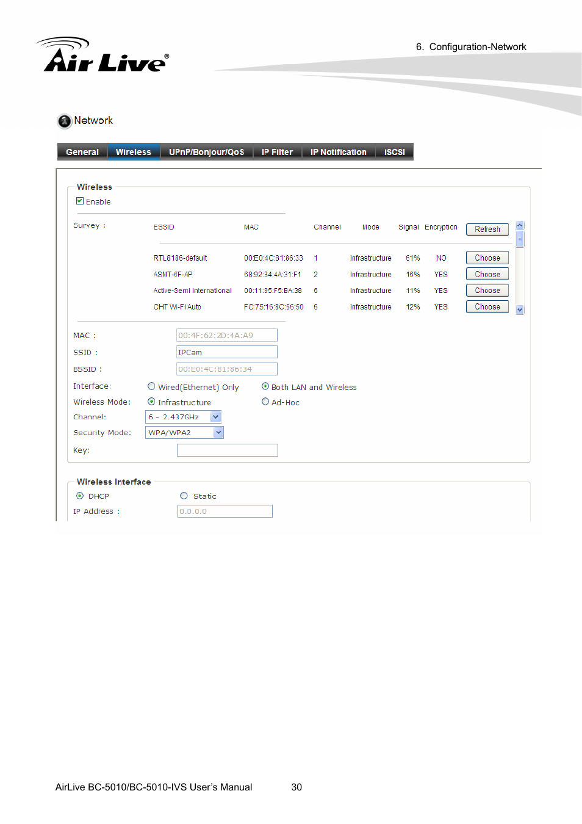
Task: Click MAC address 68:92:34:4A:31:F1
Action: [x=273, y=275]
